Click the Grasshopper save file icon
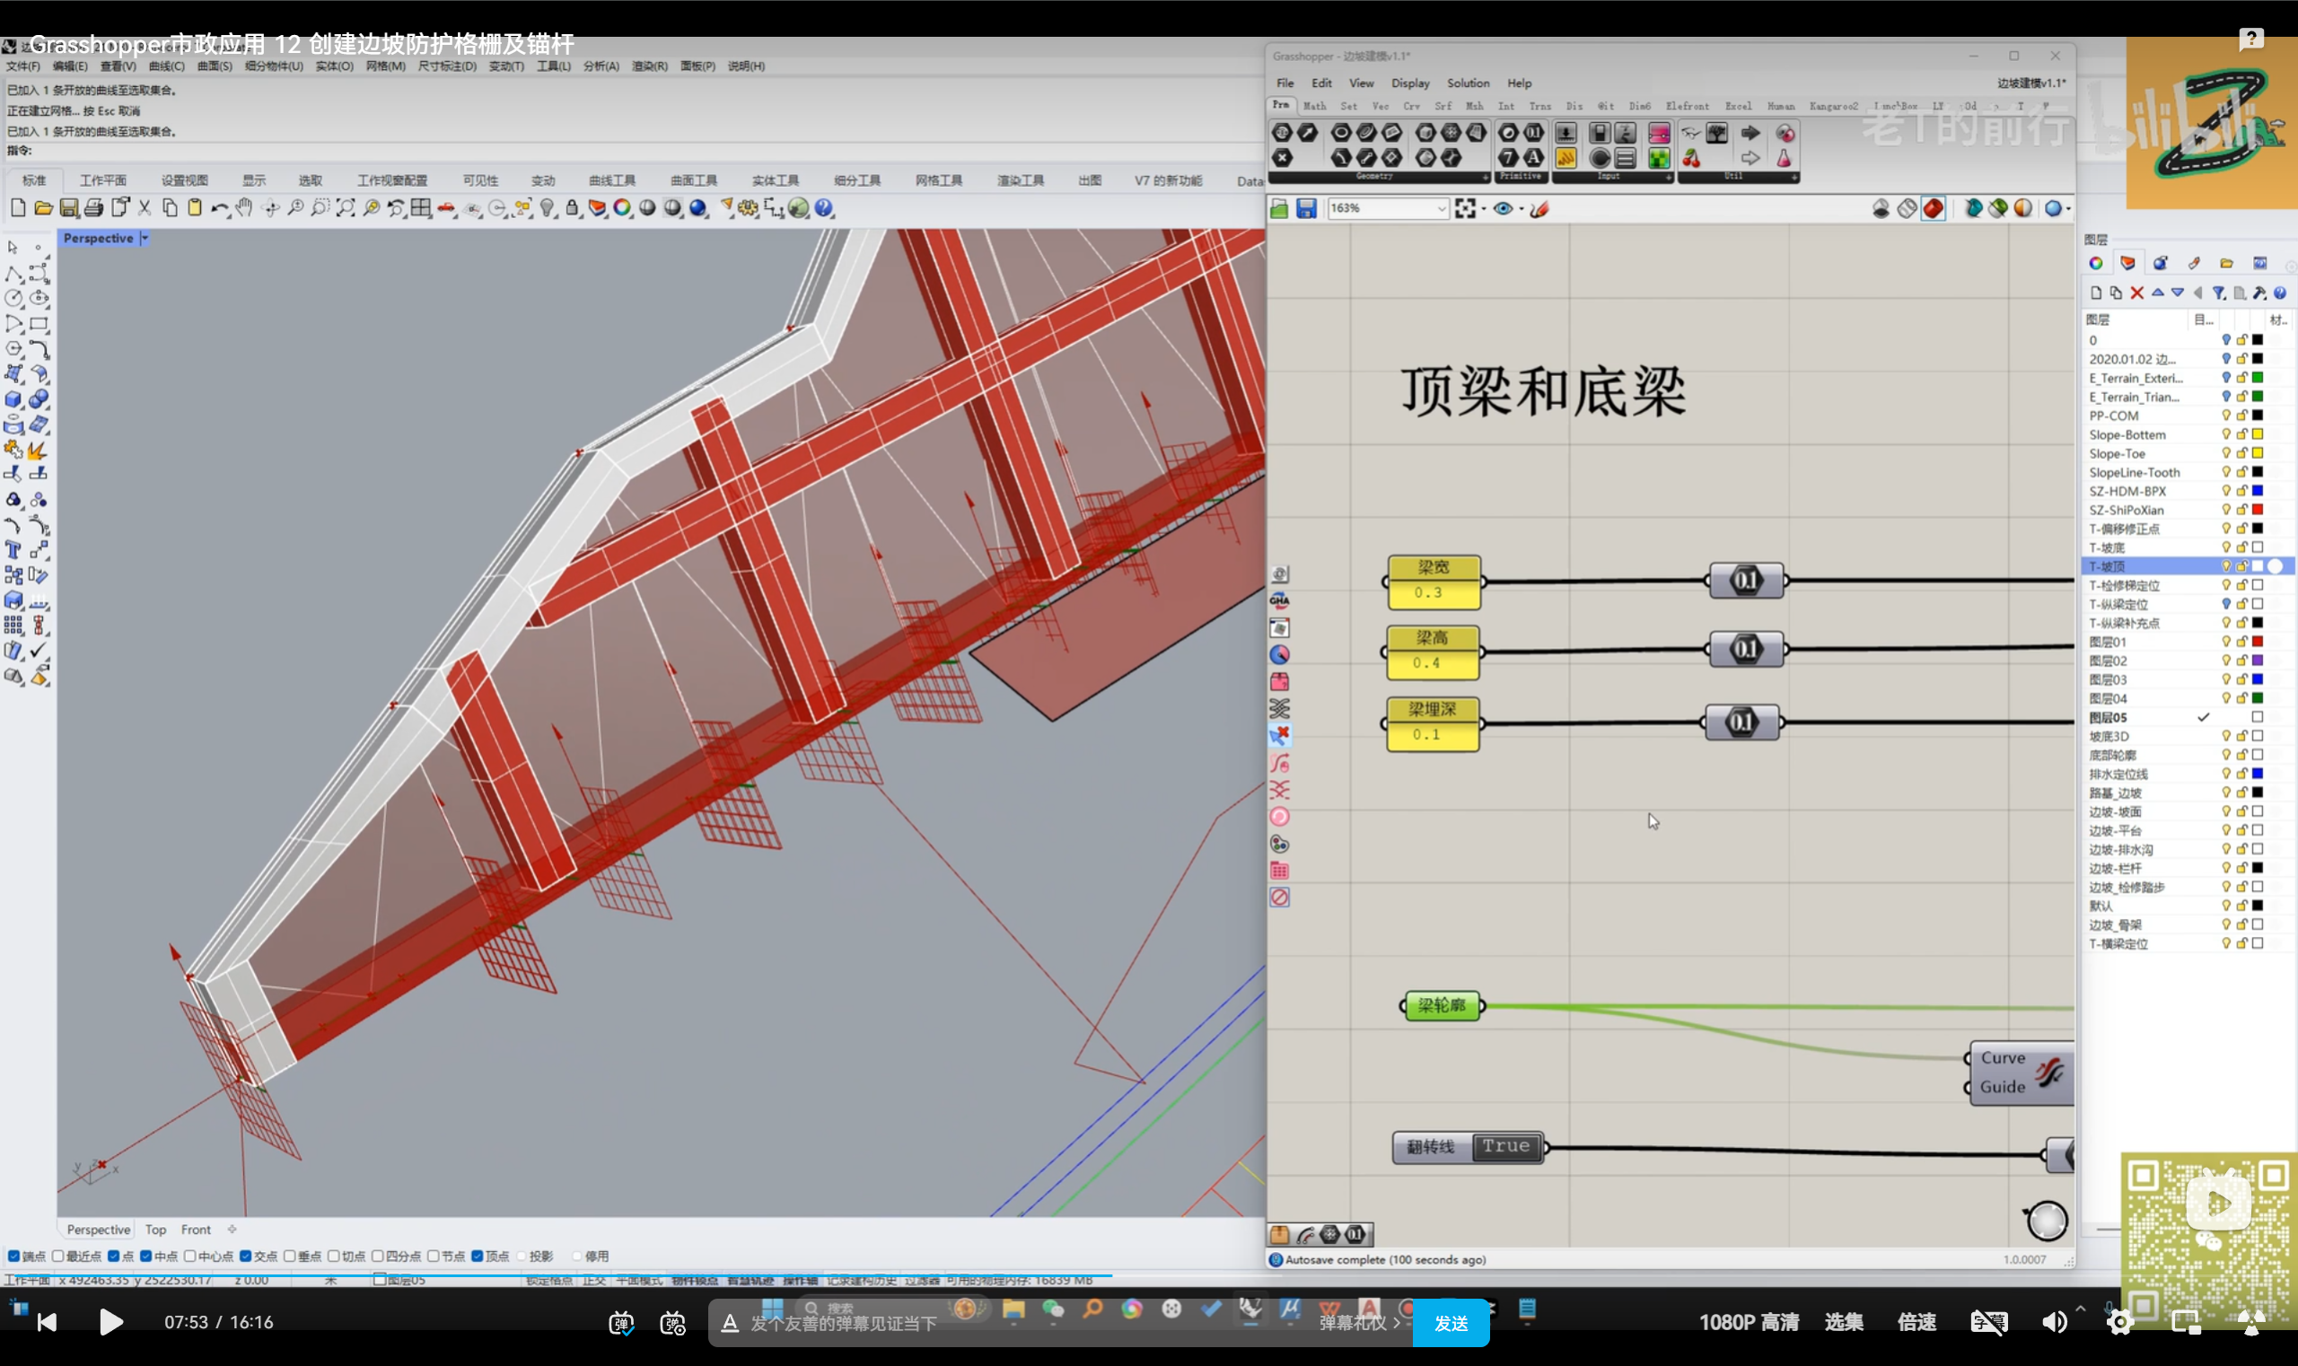 click(1305, 209)
